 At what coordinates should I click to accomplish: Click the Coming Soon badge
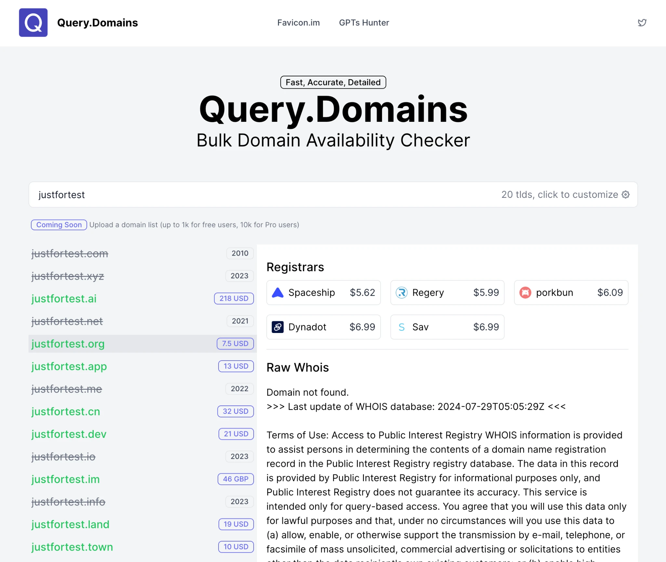click(x=59, y=225)
